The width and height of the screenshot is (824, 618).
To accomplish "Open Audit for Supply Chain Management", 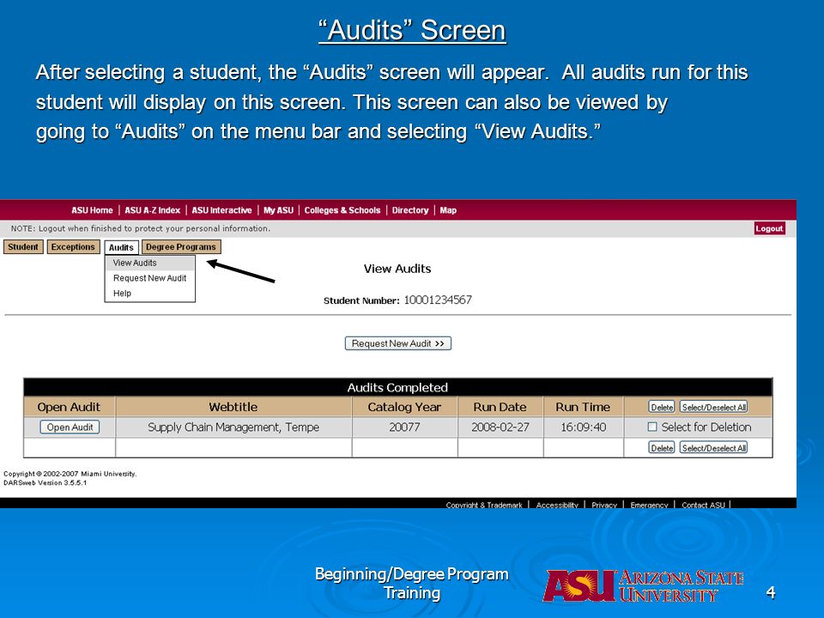I will tap(70, 427).
